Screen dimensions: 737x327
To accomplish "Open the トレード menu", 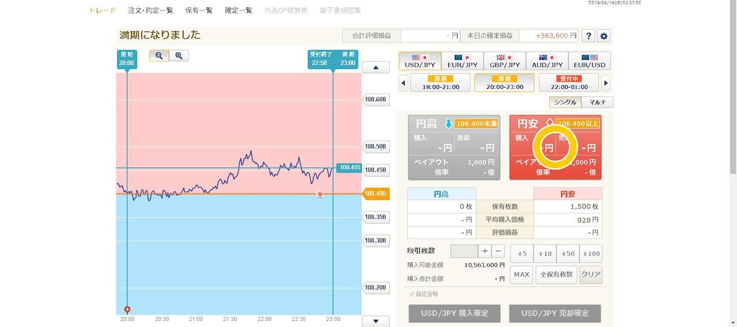I will coord(102,10).
